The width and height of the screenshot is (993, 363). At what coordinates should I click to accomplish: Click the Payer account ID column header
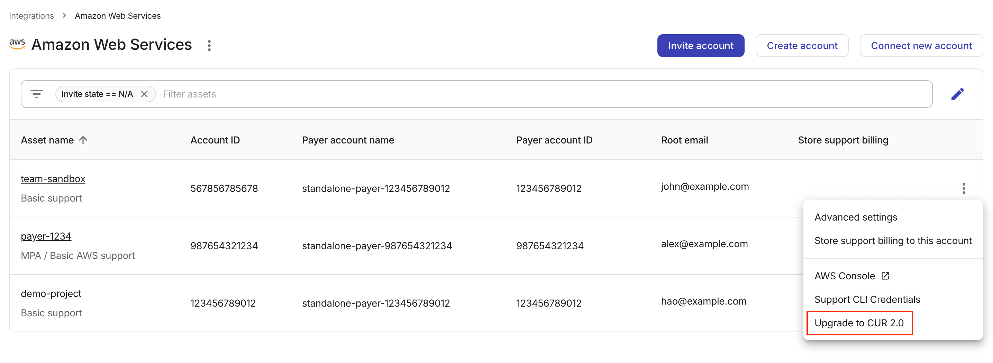pos(554,140)
